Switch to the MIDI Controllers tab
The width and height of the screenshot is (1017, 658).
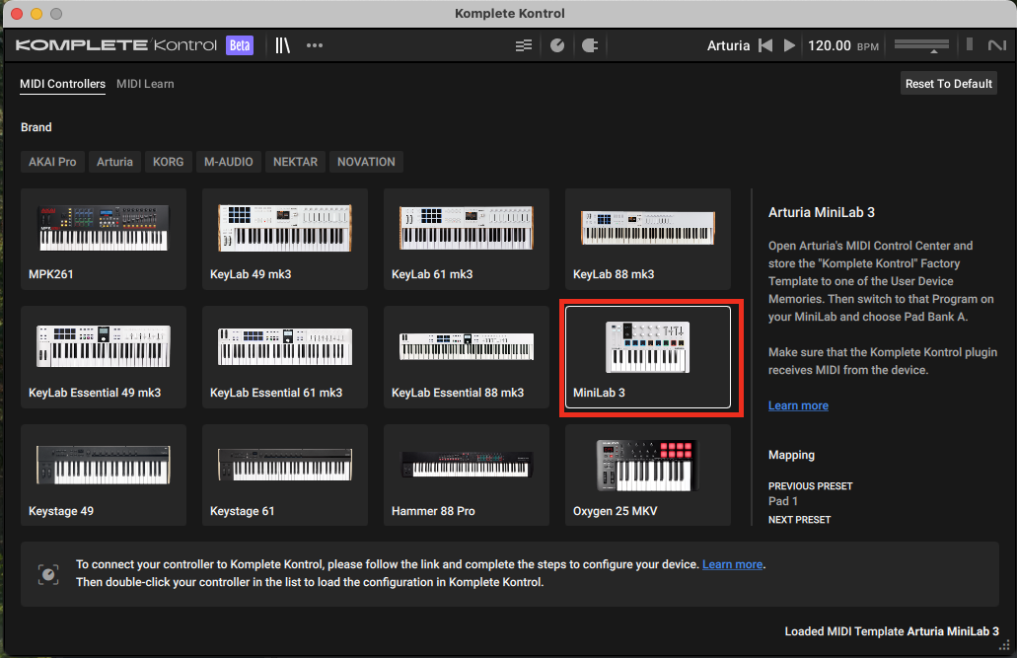(62, 84)
